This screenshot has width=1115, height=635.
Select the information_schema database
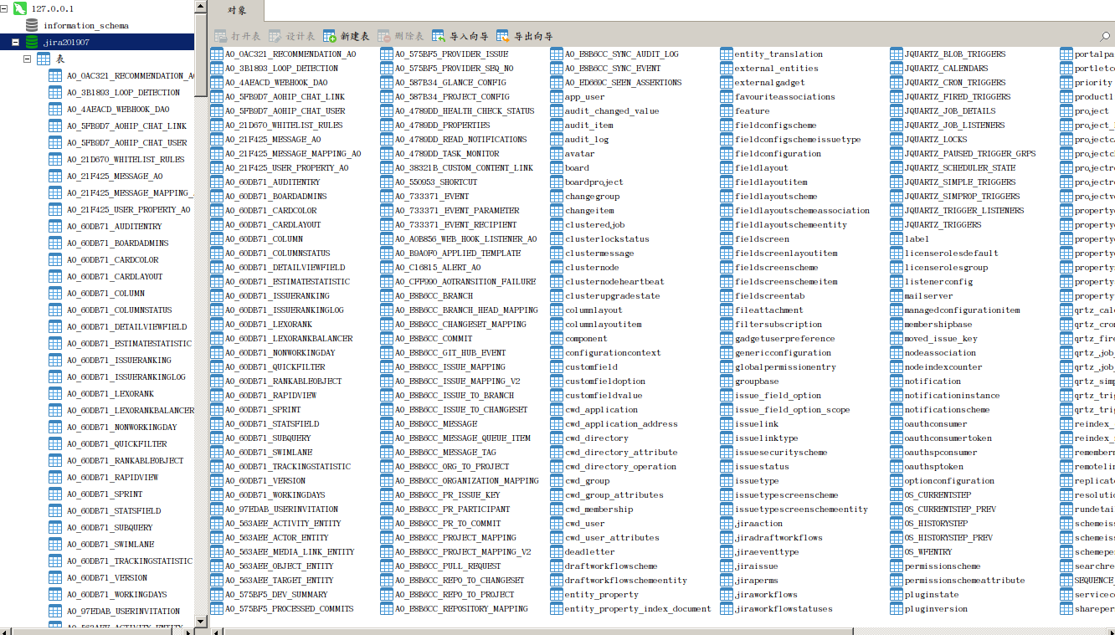click(x=85, y=25)
